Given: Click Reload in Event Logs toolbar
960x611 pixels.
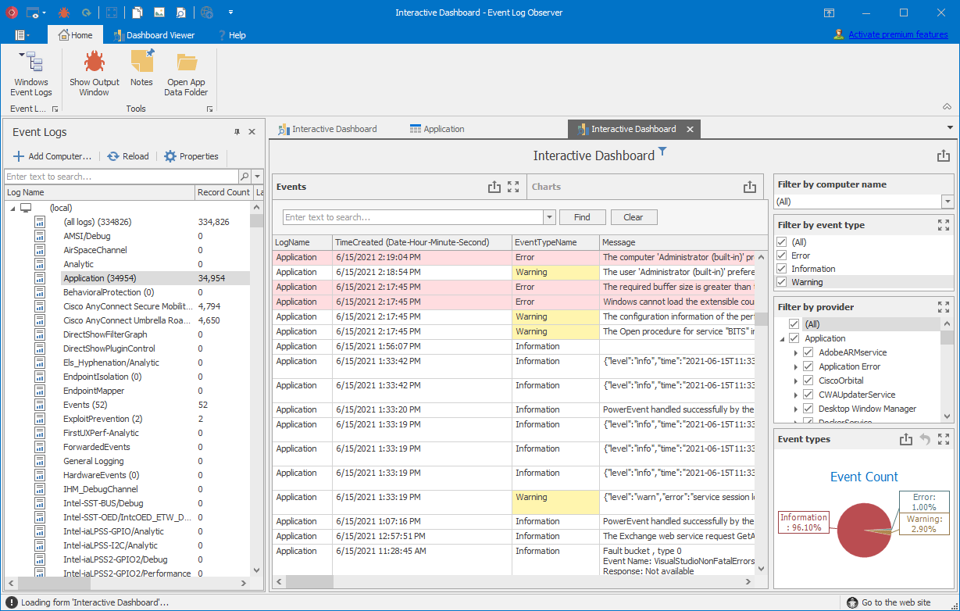Looking at the screenshot, I should coord(128,156).
